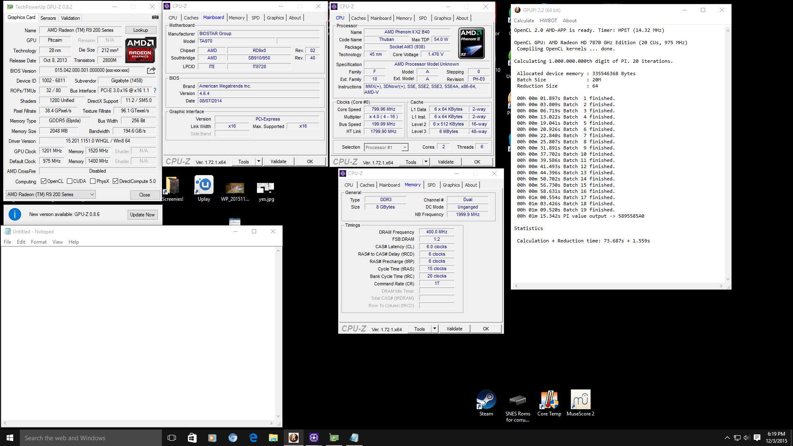Click Tools button in CPU tab CPU-Z window

coord(411,162)
